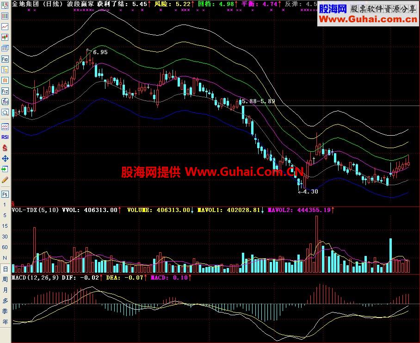The width and height of the screenshot is (420, 343).
Task: Open the wavy indicator lines icon
Action: pyautogui.click(x=5, y=126)
